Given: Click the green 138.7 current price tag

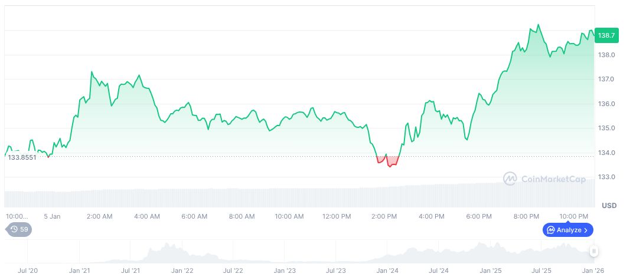Looking at the screenshot, I should pyautogui.click(x=606, y=35).
